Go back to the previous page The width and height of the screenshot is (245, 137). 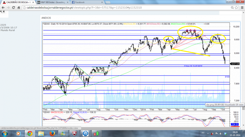3,8
